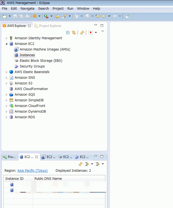This screenshot has height=208, width=173.
Task: Open the Search flashlight dropdown arrow
Action: tap(70, 16)
